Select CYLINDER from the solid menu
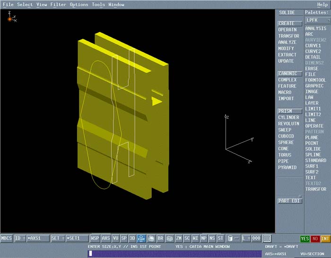Viewport: 331px width, 258px height. [288, 118]
